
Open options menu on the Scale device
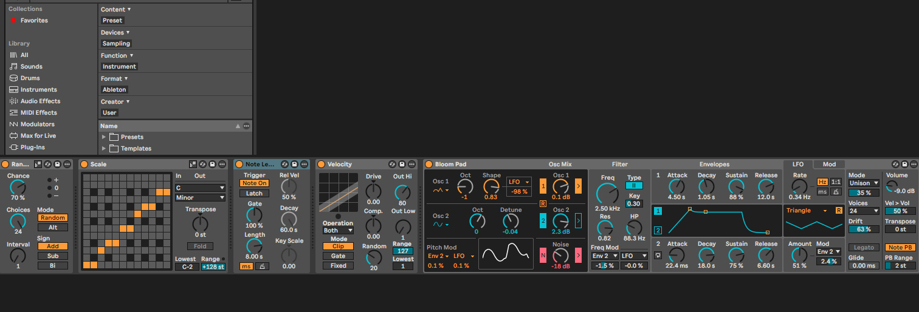point(222,164)
